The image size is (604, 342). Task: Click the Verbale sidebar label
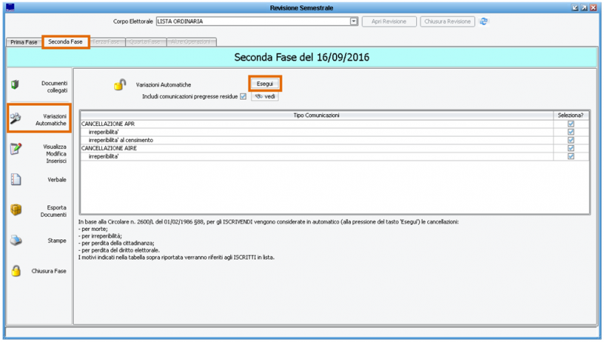[57, 180]
